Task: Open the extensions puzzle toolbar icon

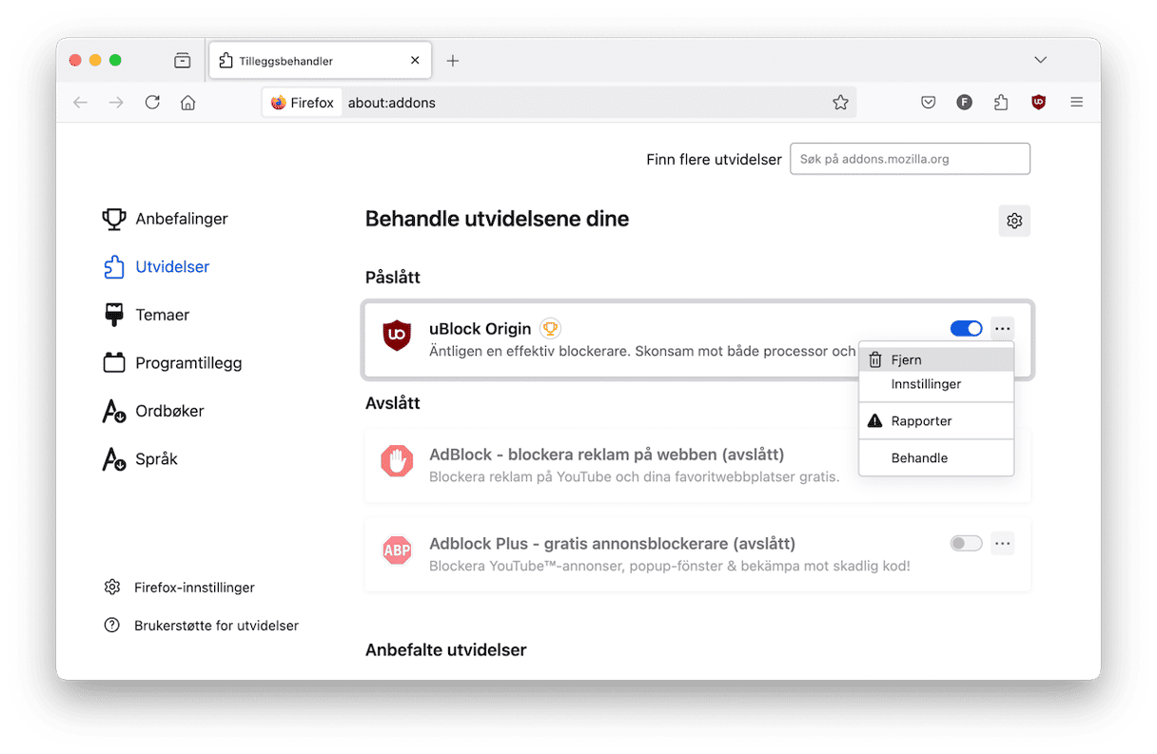Action: (x=1001, y=103)
